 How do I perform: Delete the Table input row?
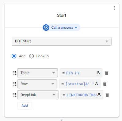pyautogui.click(x=106, y=73)
